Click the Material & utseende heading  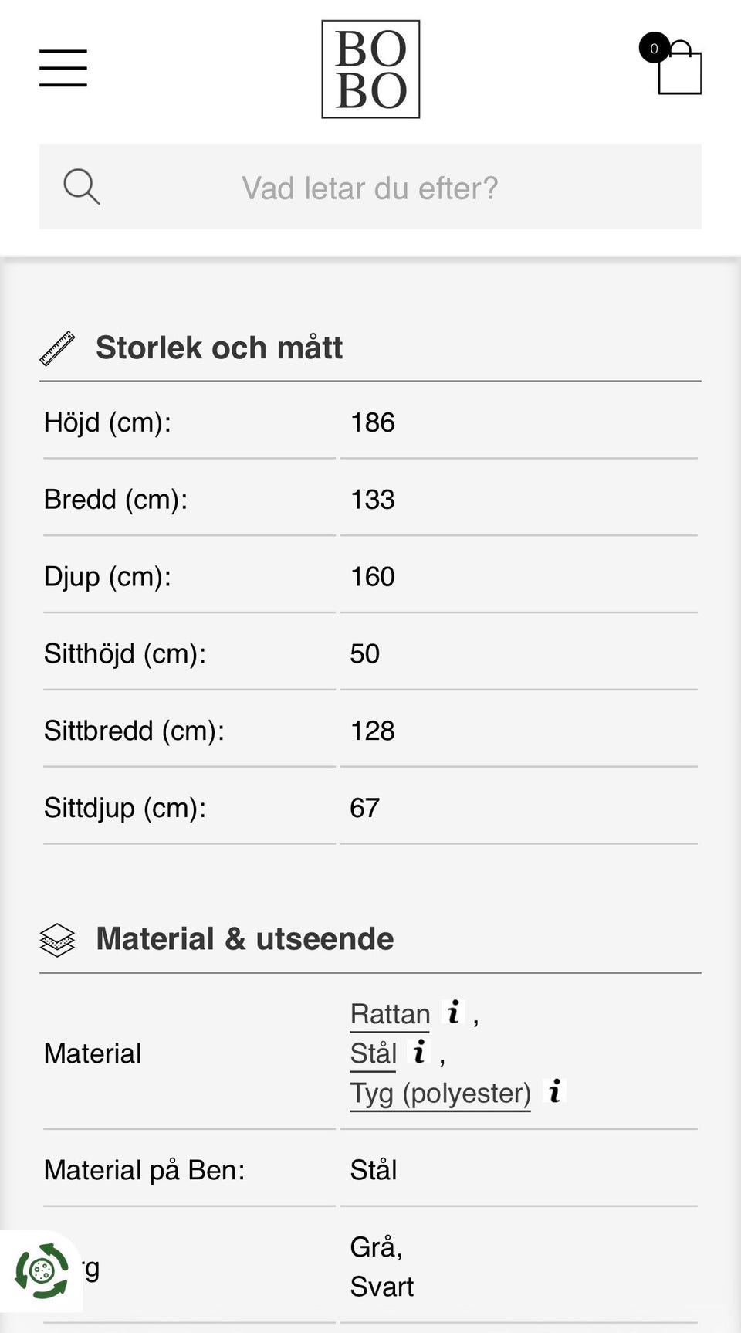245,939
